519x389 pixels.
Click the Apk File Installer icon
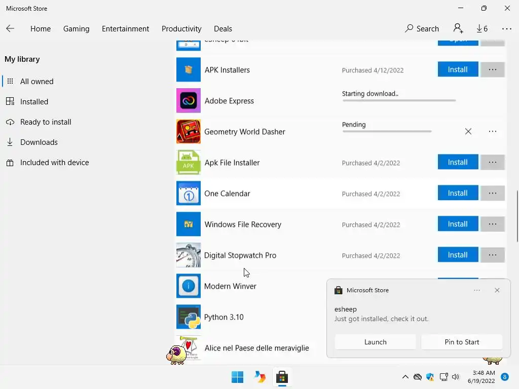pos(189,163)
